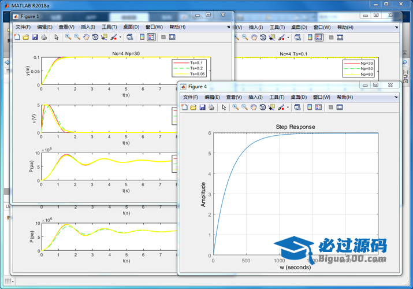413x289 pixels.
Task: Pan hand tool in background figure toolbar
Action: (254, 38)
